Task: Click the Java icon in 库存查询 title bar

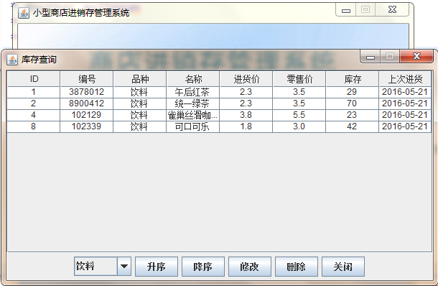Action: pyautogui.click(x=12, y=60)
